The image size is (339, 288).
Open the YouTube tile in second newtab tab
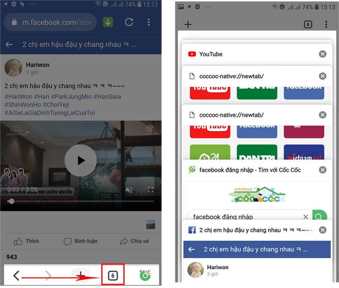coord(210,132)
